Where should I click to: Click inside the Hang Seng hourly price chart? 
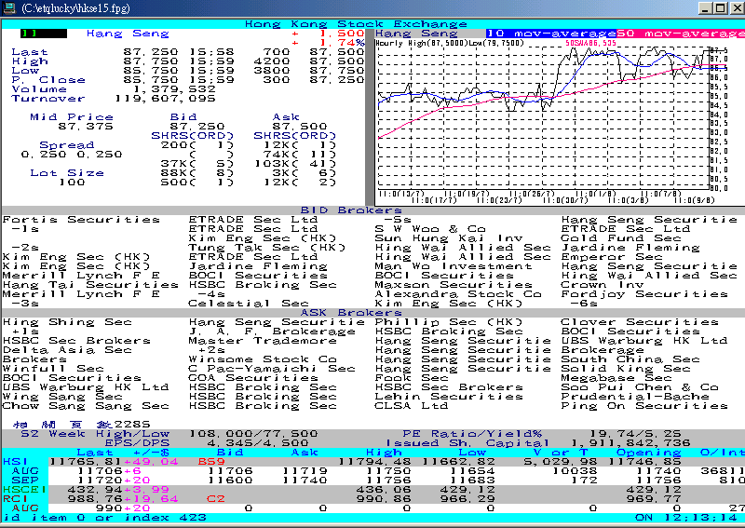pyautogui.click(x=544, y=119)
